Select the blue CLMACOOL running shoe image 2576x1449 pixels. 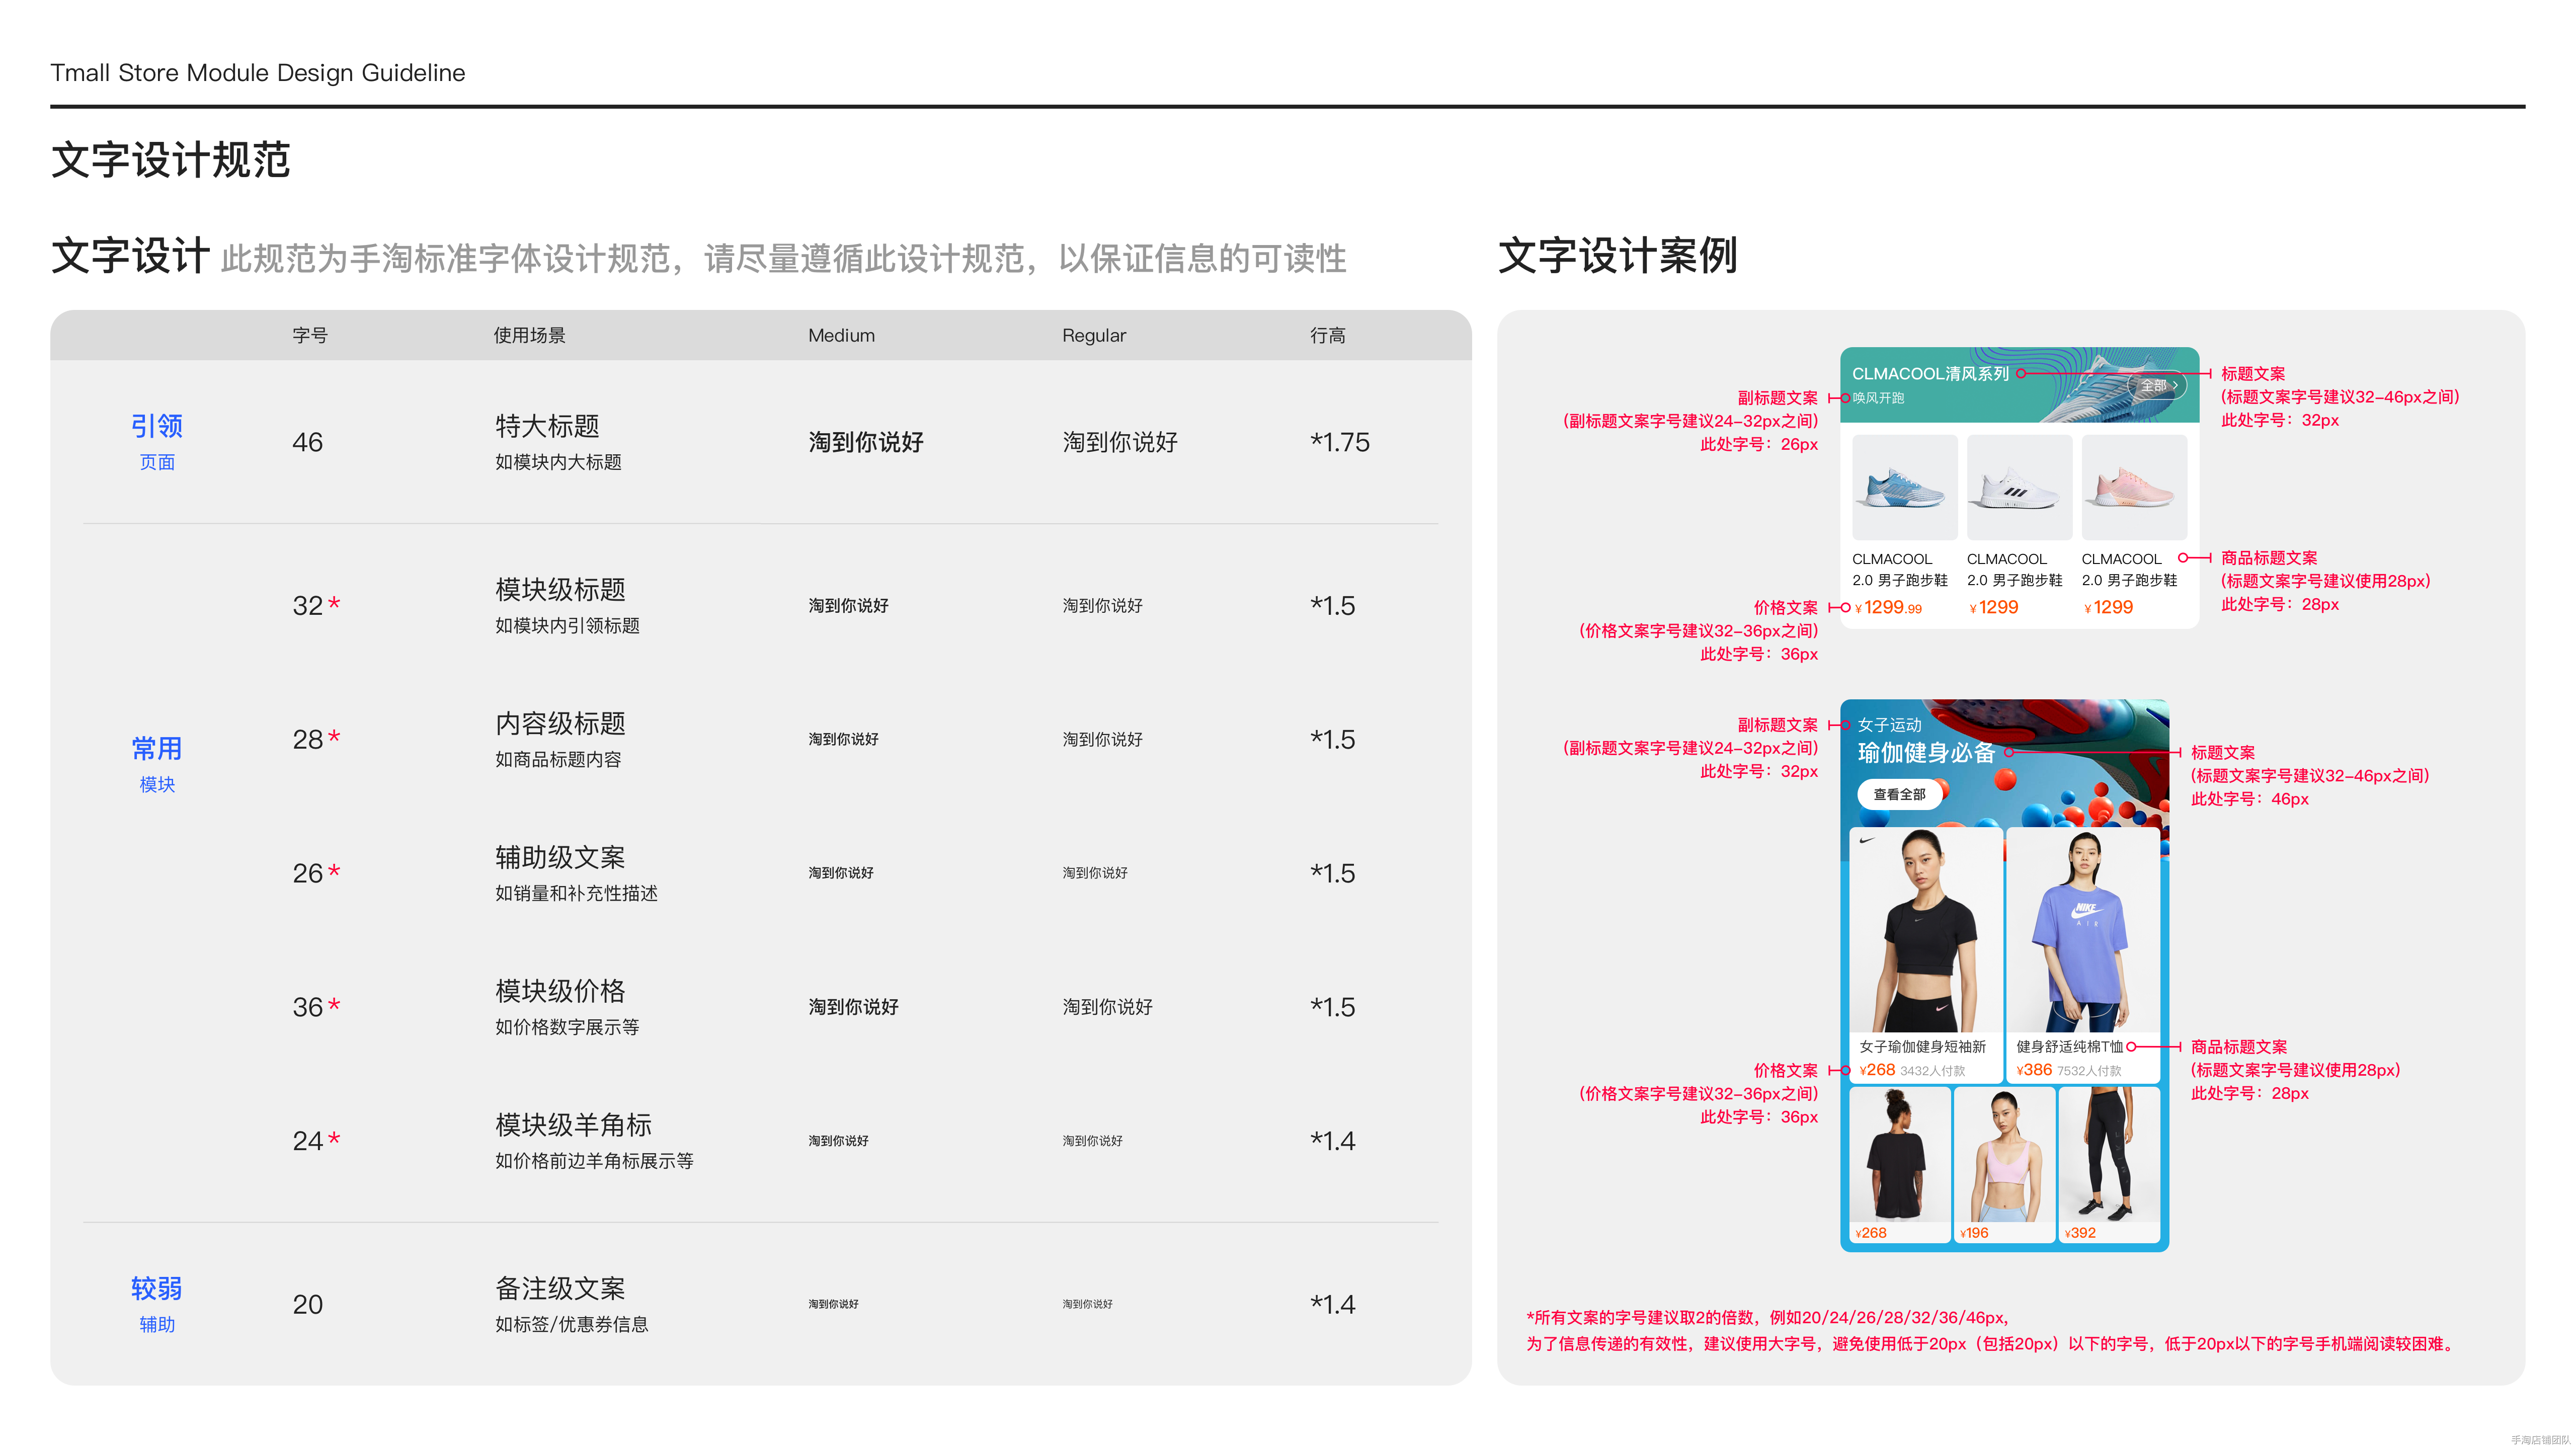click(1904, 487)
